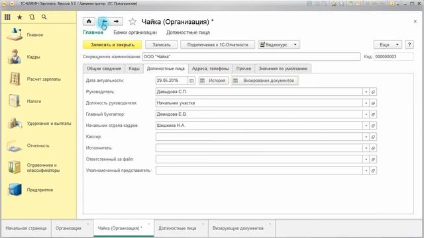This screenshot has height=238, width=424.
Task: Switch to Значения по умолчанию tab
Action: click(283, 69)
